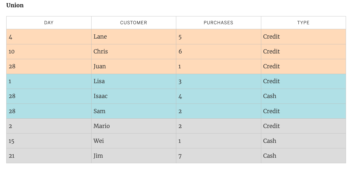This screenshot has width=352, height=170.
Task: Select the purchases value 7 in Jim's row
Action: [x=180, y=156]
